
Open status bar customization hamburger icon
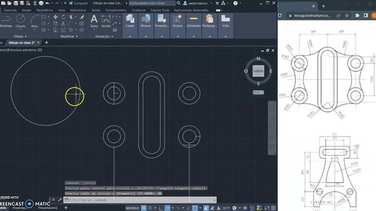pyautogui.click(x=273, y=208)
